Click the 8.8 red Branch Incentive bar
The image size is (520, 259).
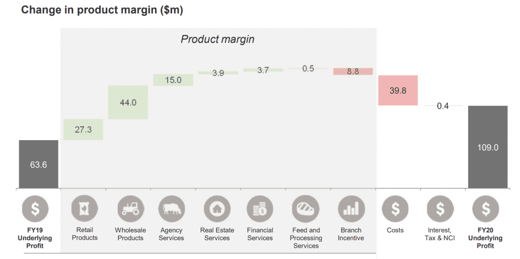[x=353, y=71]
